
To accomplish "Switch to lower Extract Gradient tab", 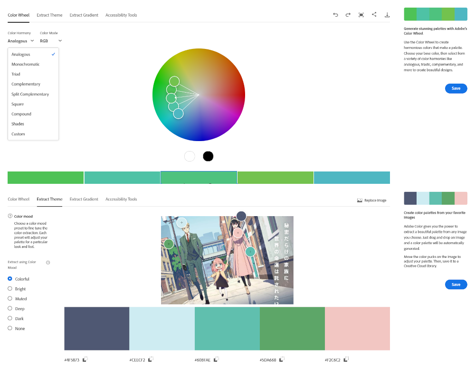I will pyautogui.click(x=84, y=199).
